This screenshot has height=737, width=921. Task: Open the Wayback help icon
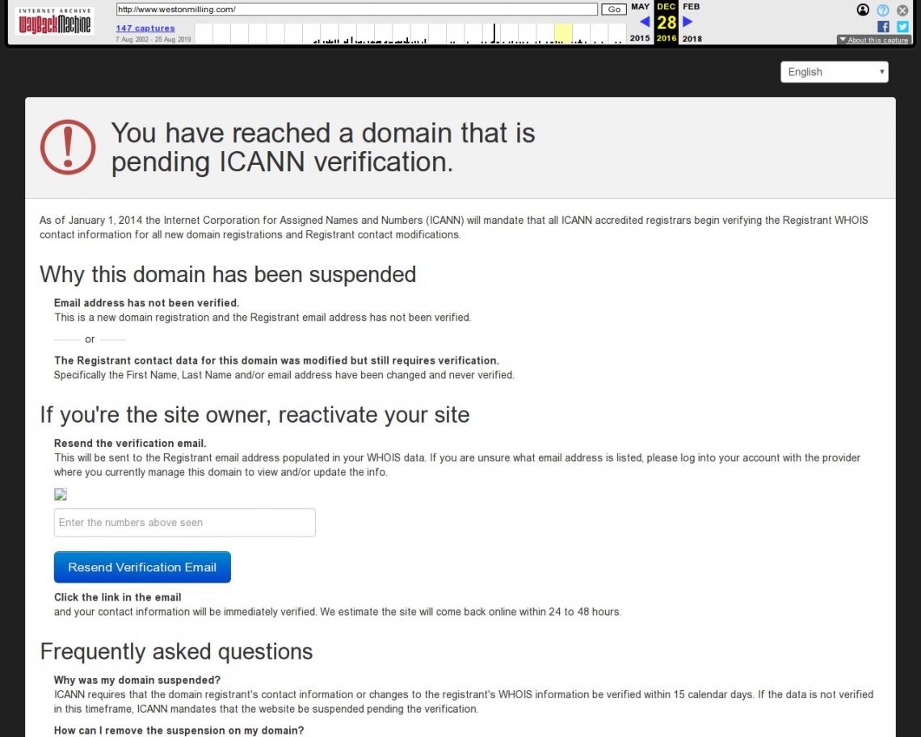[883, 10]
